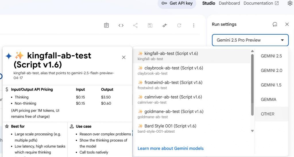Close the Run settings panel
Image resolution: width=294 pixels, height=157 pixels.
click(287, 24)
